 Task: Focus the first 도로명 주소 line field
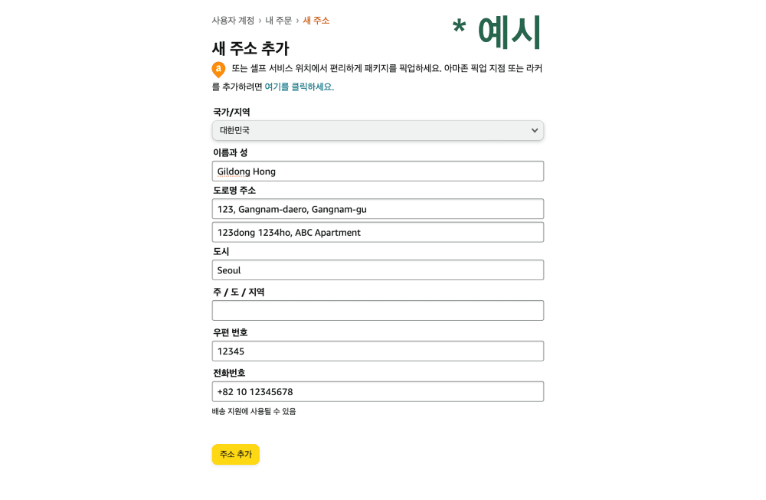pyautogui.click(x=378, y=209)
